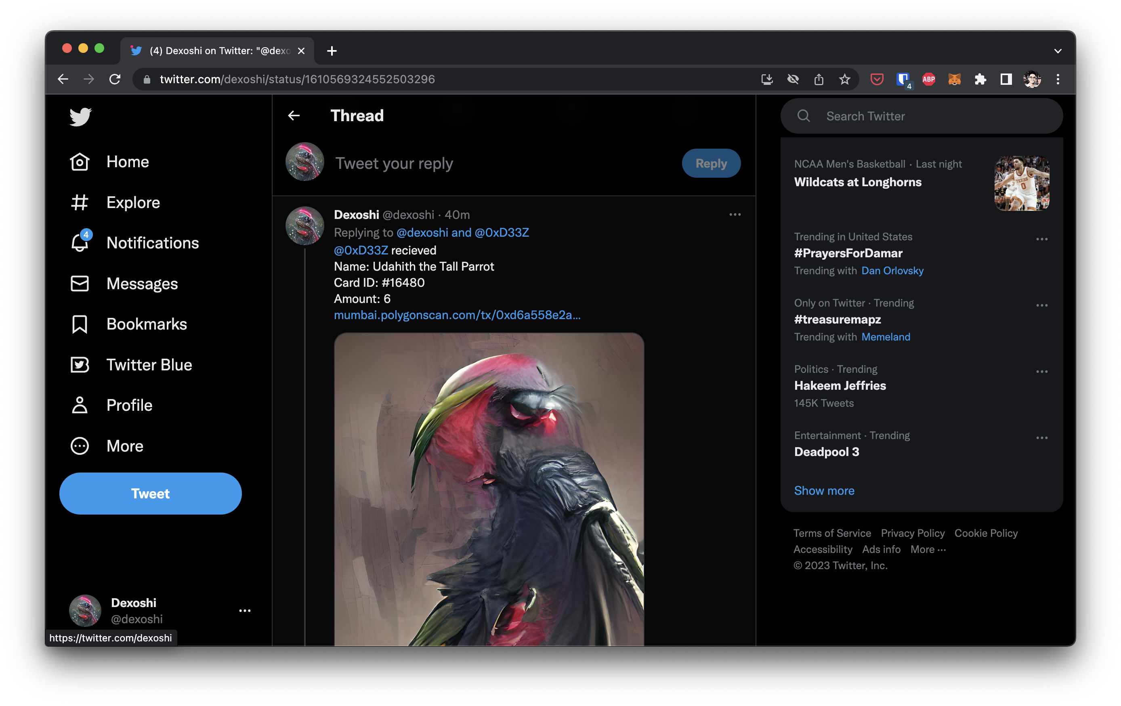Expand the tab search chevron
Viewport: 1121px width, 706px height.
[x=1058, y=51]
